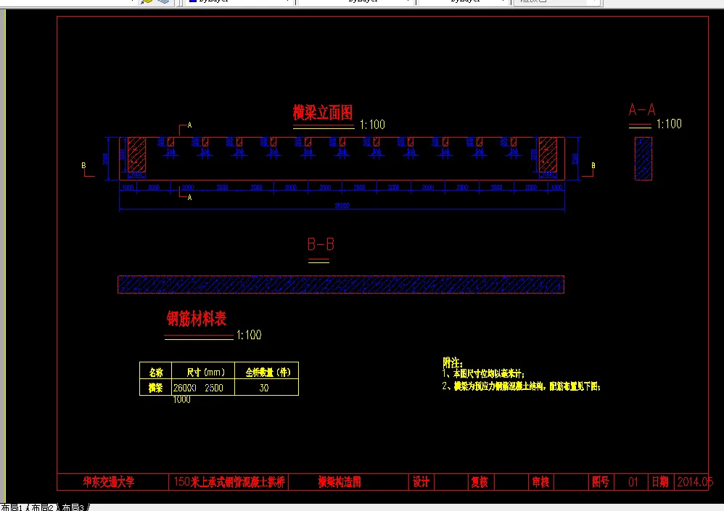Select the 钢筋材料表 title text
The image size is (724, 511).
(x=197, y=319)
